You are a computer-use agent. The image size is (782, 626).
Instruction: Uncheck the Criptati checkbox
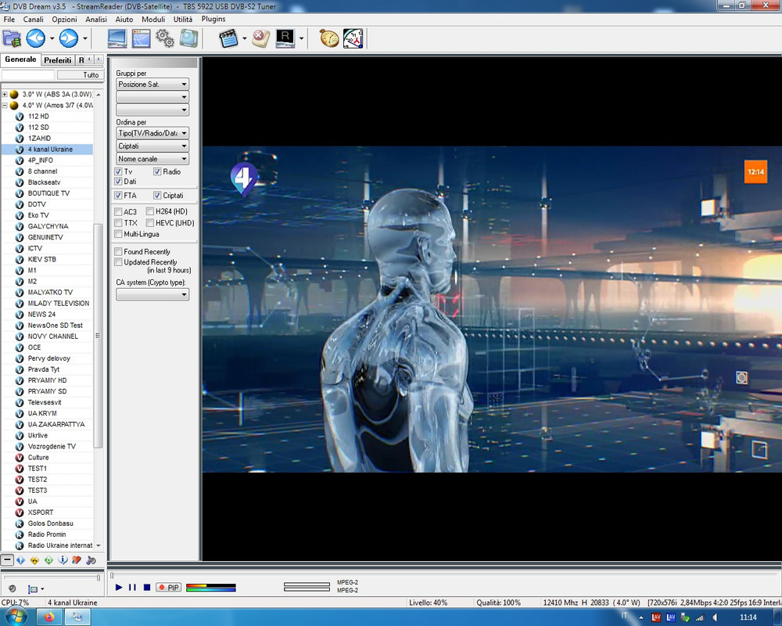pos(157,195)
